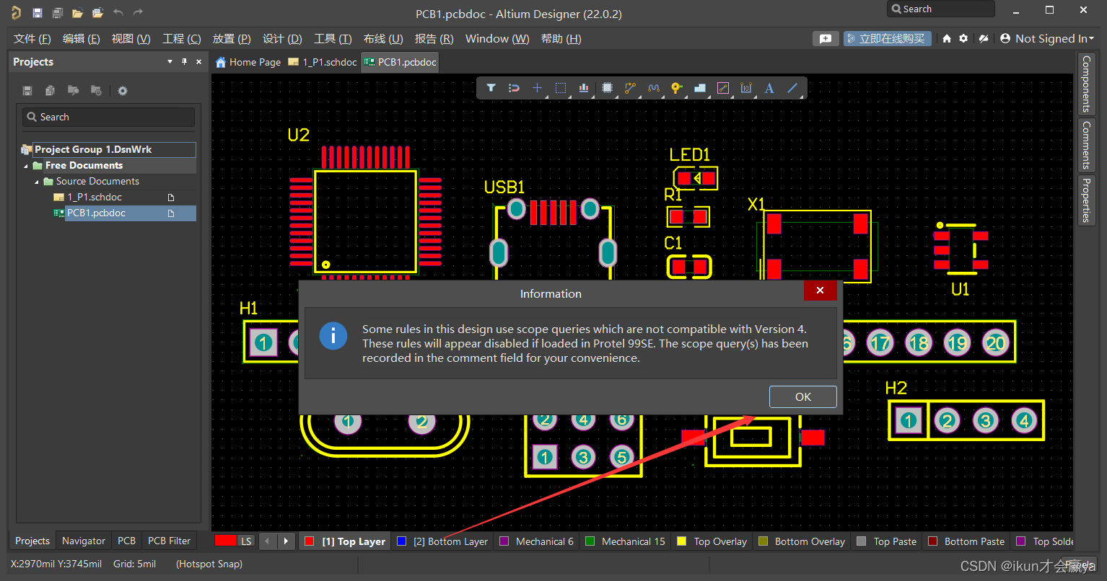Dismiss the Information dialog with OK

pos(802,396)
